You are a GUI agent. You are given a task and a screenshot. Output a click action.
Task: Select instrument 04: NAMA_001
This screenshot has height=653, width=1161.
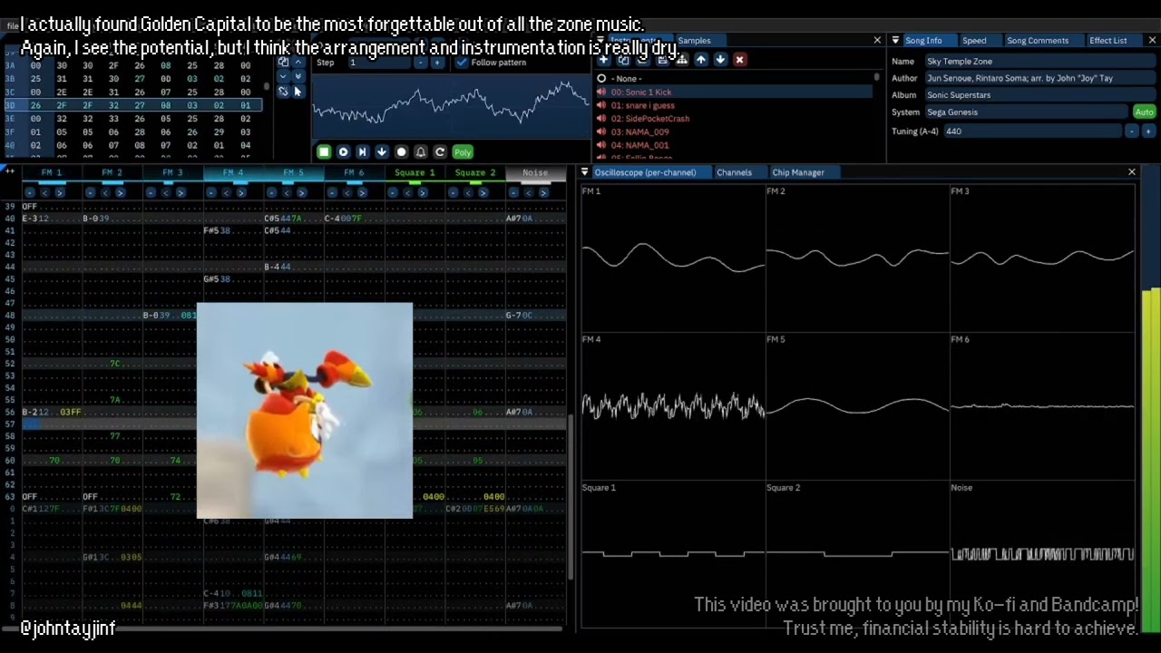(733, 145)
